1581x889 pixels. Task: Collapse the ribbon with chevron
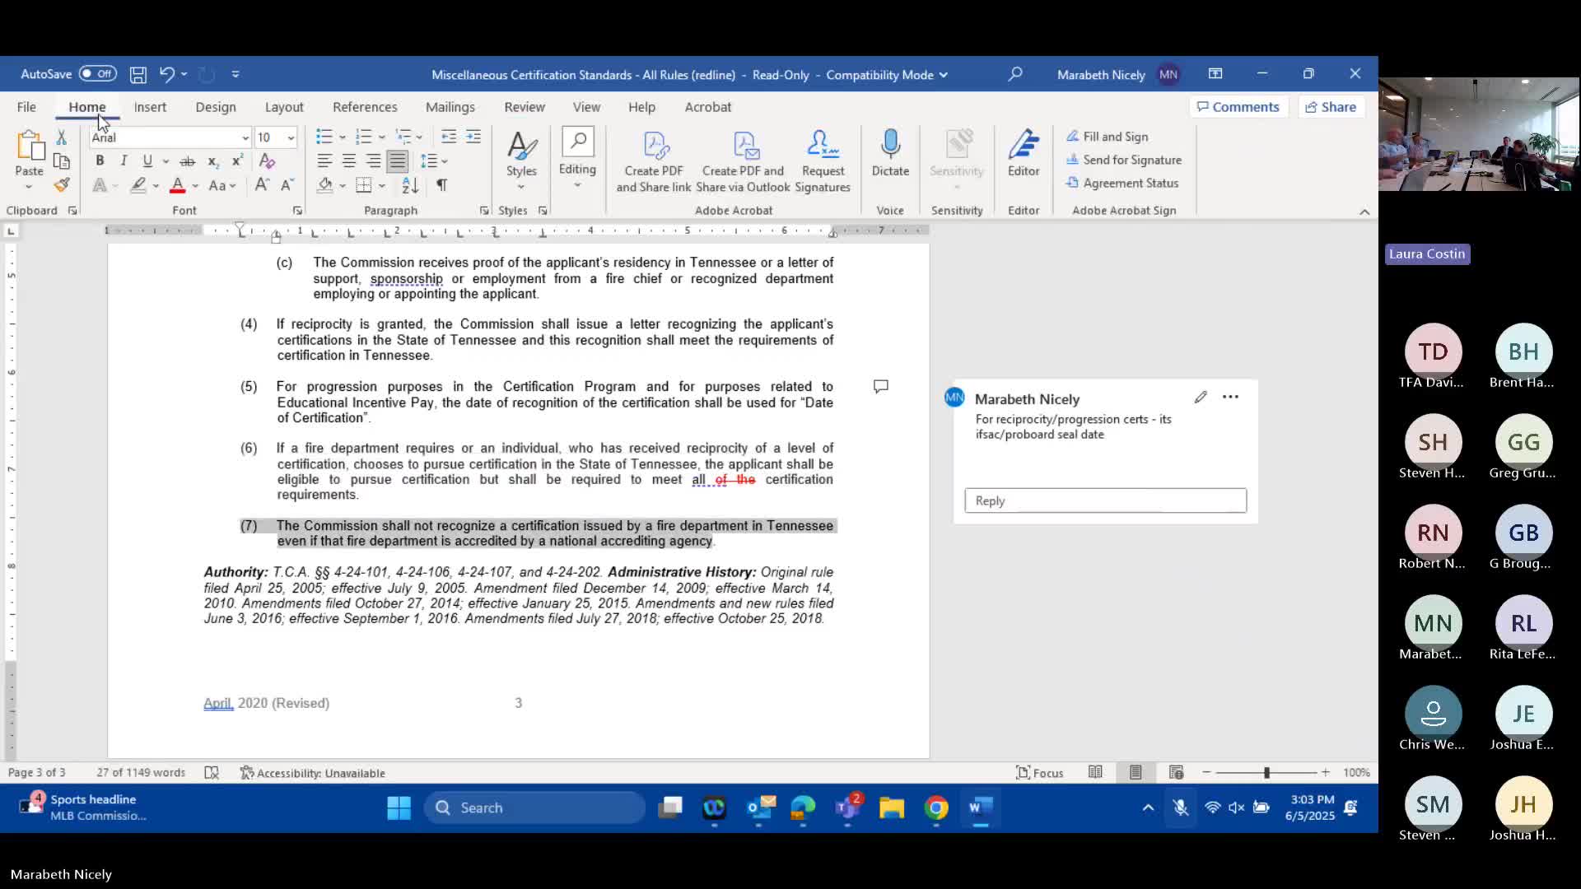[x=1364, y=212]
